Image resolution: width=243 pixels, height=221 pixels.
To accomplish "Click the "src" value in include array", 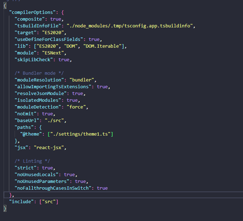I will tap(49, 202).
